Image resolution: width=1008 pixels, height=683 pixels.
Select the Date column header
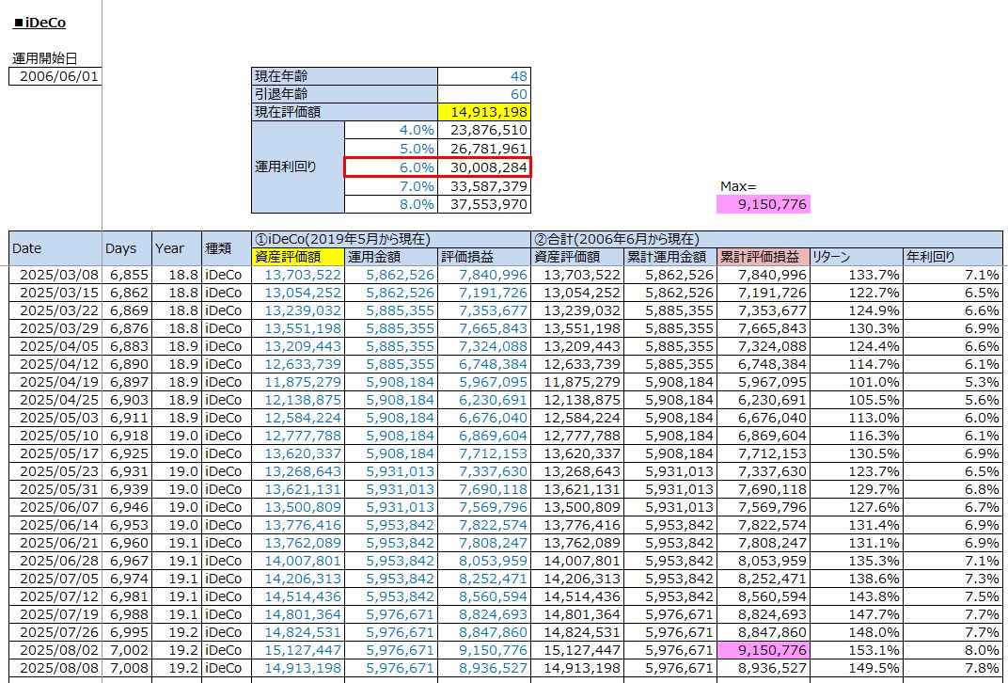pyautogui.click(x=55, y=248)
